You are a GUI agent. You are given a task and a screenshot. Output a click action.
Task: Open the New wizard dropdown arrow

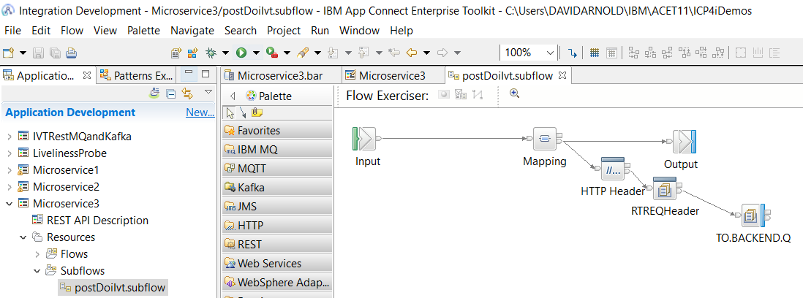coord(23,53)
